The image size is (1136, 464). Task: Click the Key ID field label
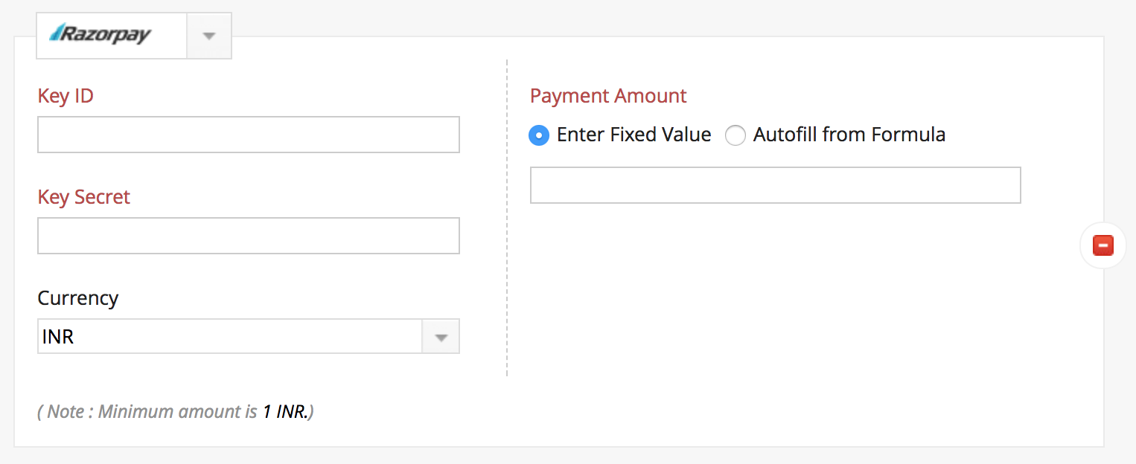click(x=66, y=96)
